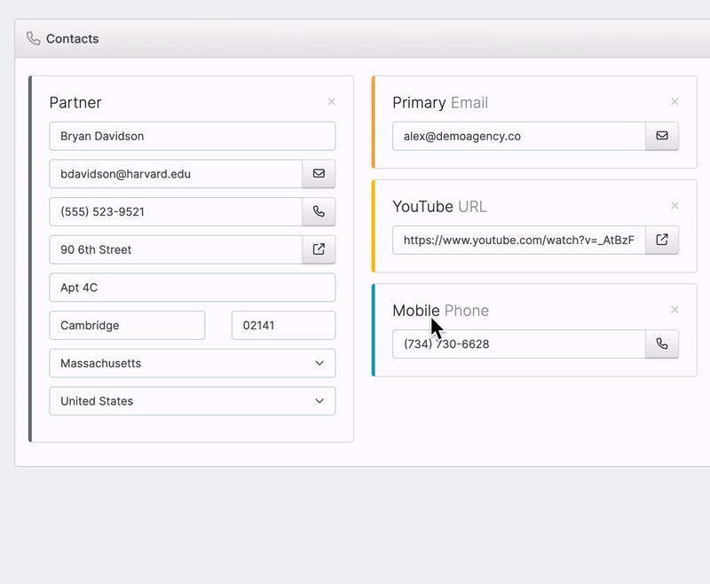
Task: Remove the Primary Email card
Action: tap(674, 102)
